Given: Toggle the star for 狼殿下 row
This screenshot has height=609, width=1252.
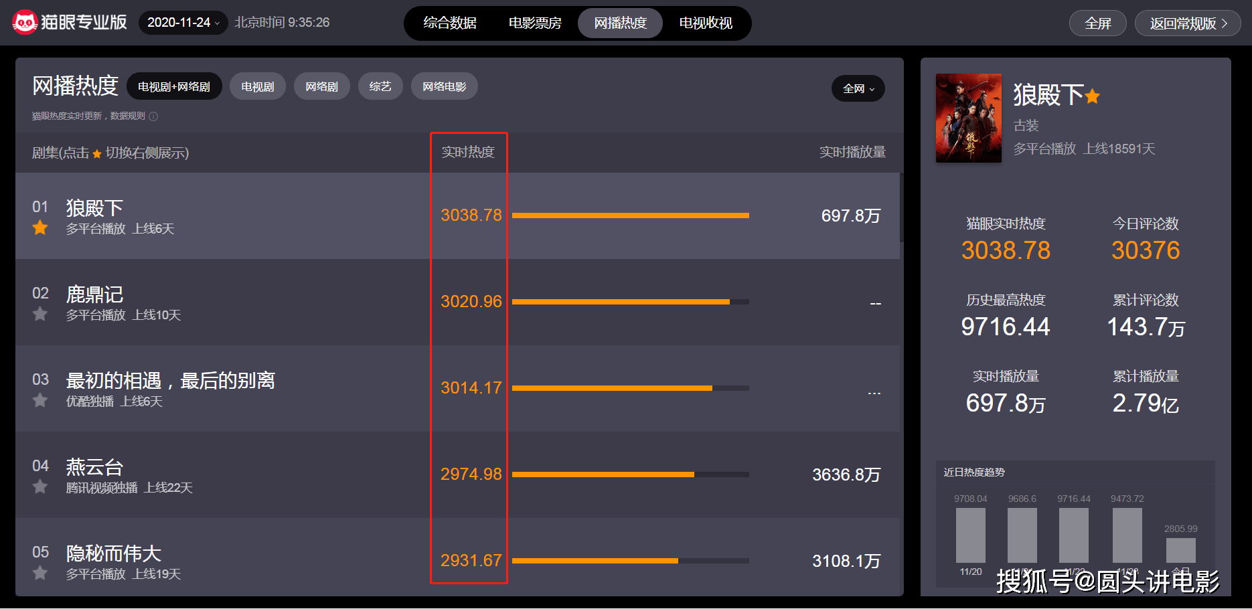Looking at the screenshot, I should pos(40,228).
